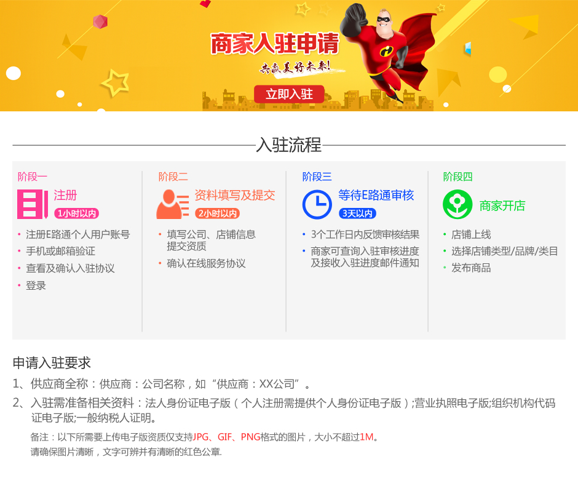The width and height of the screenshot is (578, 486).
Task: Click the superhero mascot image
Action: [x=387, y=52]
